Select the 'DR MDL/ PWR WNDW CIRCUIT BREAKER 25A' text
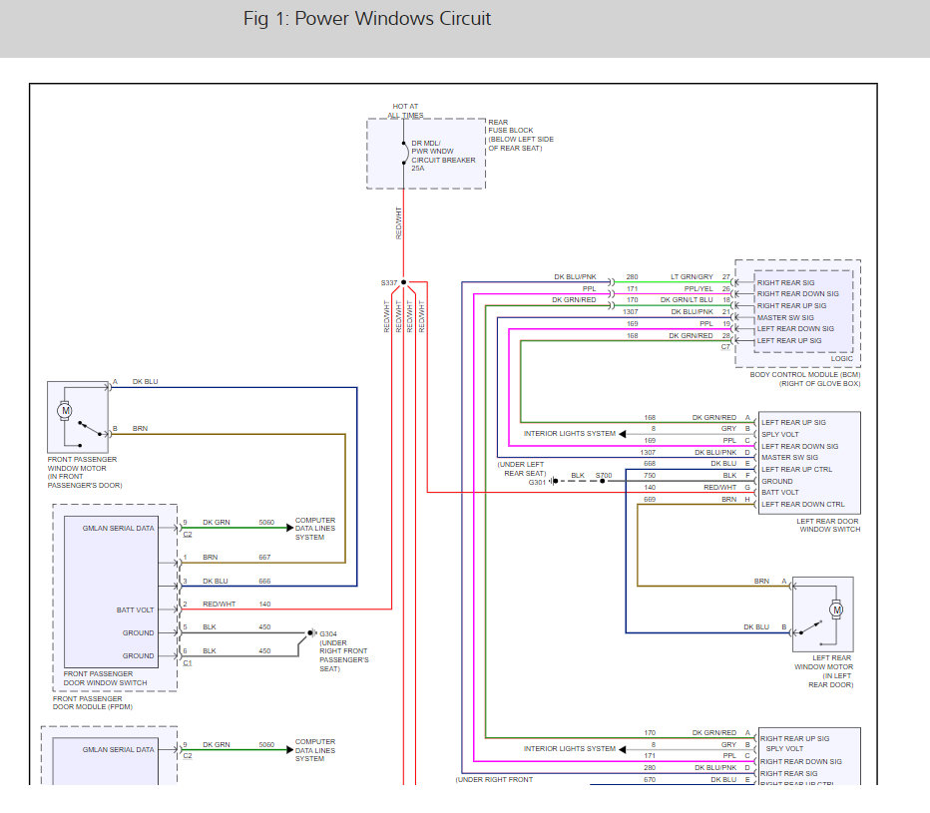930x813 pixels. (444, 156)
